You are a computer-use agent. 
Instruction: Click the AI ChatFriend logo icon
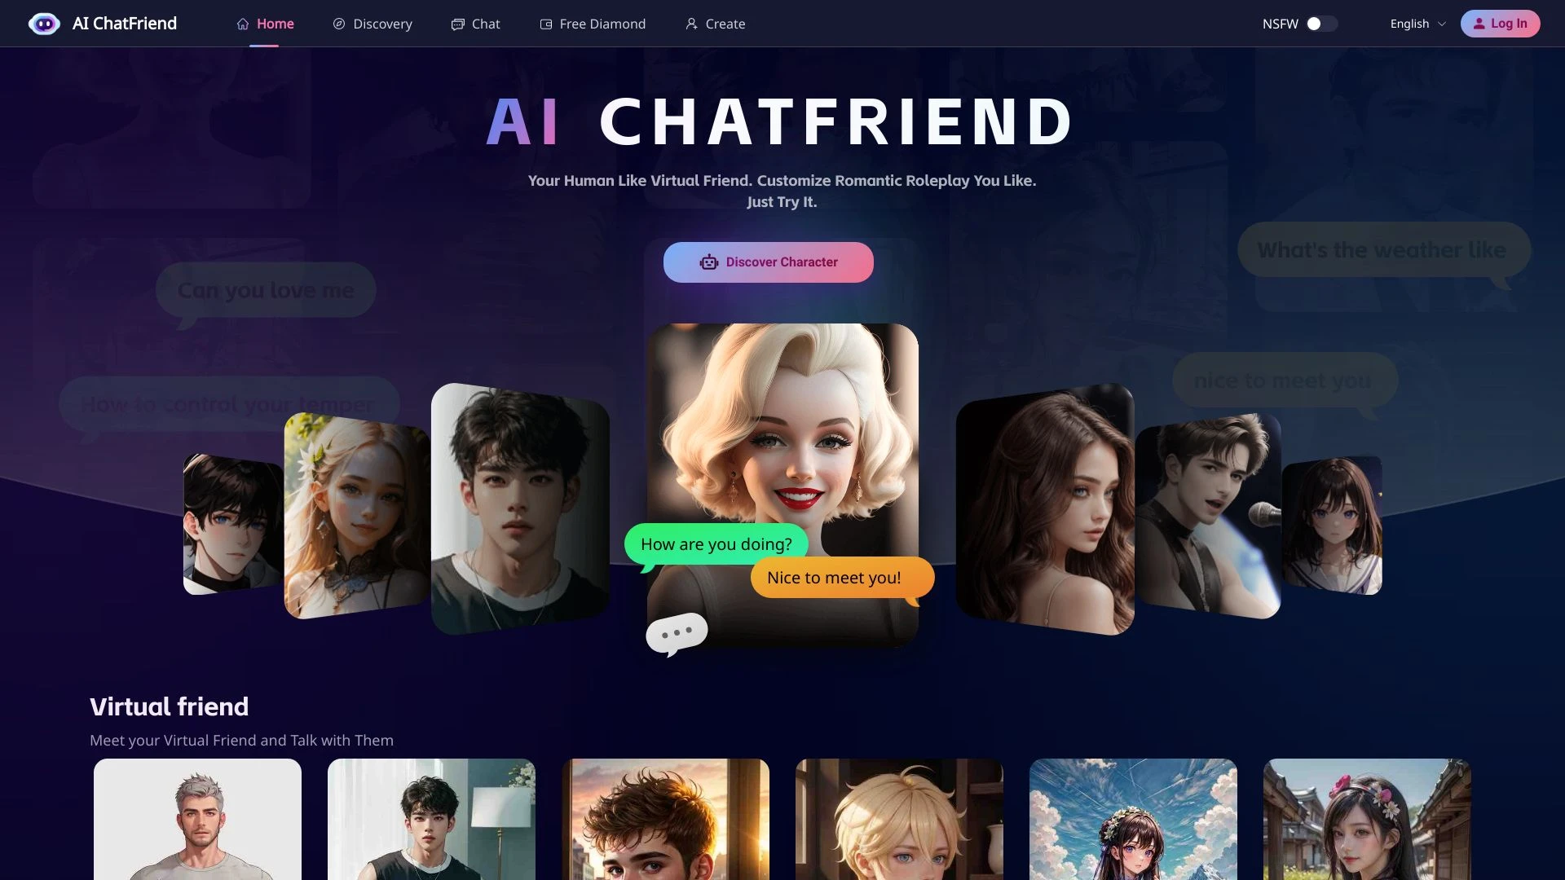(x=43, y=24)
